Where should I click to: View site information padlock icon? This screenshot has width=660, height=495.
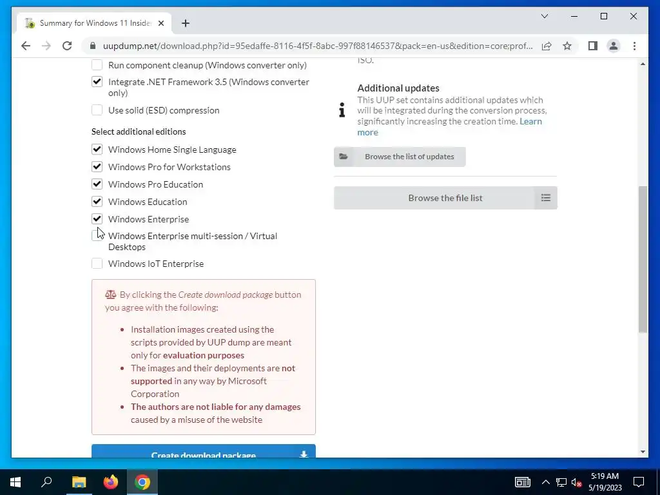pyautogui.click(x=93, y=46)
